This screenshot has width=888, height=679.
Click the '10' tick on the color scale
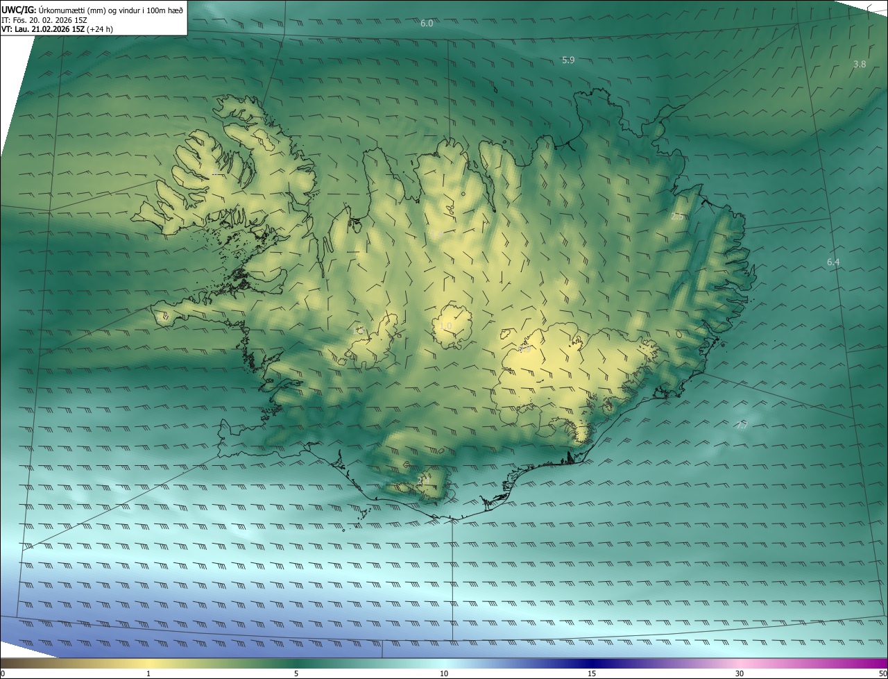coord(444,673)
